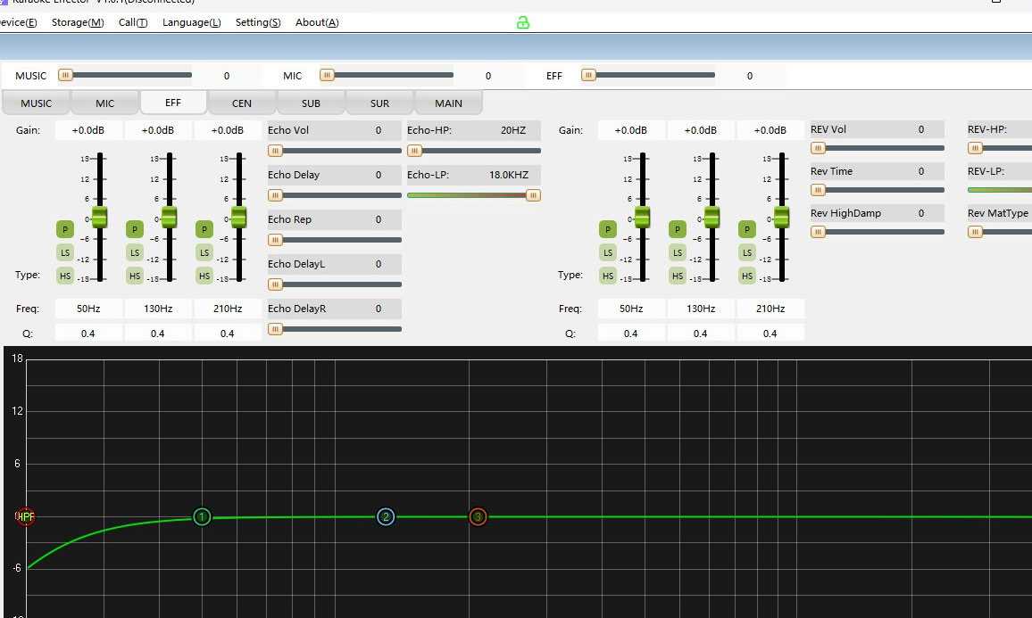Click the 50Hz echo frequency field
This screenshot has width=1032, height=618.
coord(88,309)
